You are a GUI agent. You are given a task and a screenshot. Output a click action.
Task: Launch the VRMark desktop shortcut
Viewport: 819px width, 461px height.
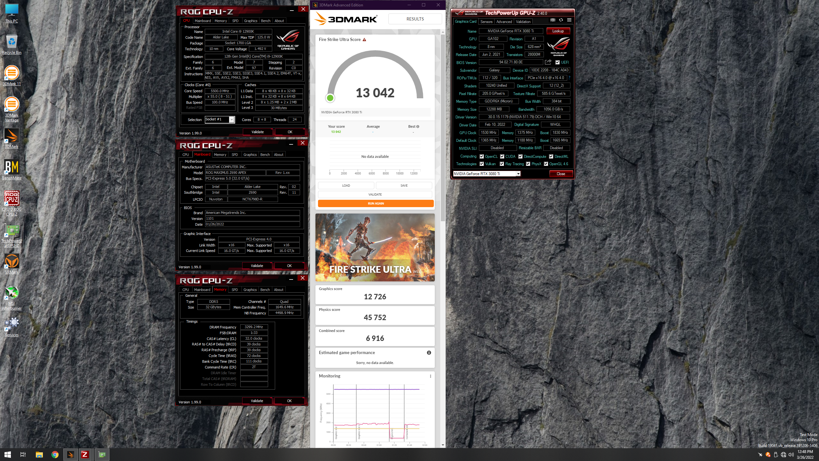[x=12, y=264]
